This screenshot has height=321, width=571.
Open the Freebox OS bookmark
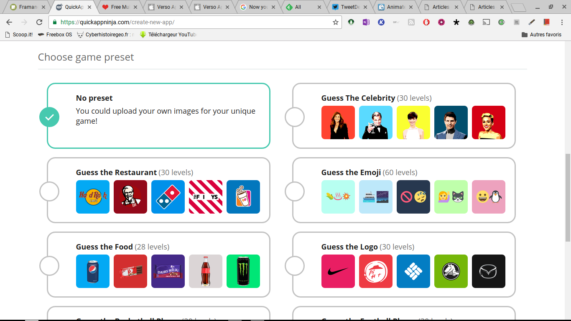[55, 35]
